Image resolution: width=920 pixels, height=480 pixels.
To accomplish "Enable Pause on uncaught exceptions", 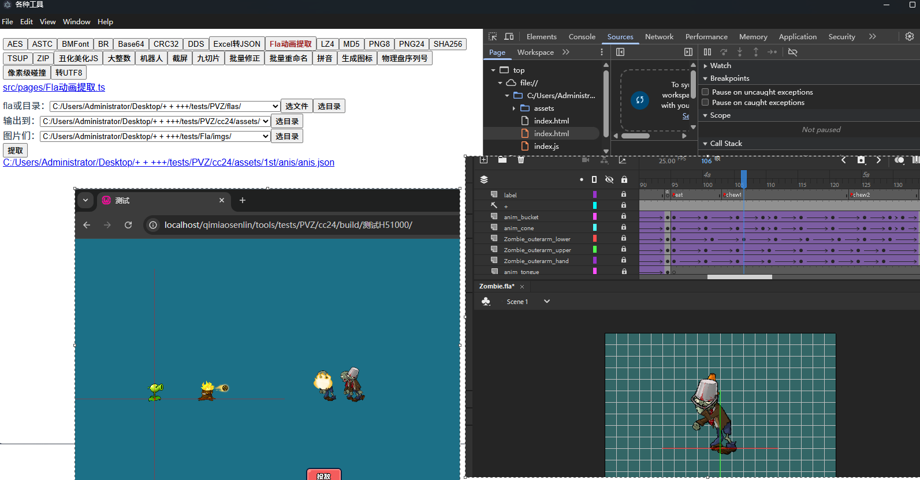I will coord(705,92).
